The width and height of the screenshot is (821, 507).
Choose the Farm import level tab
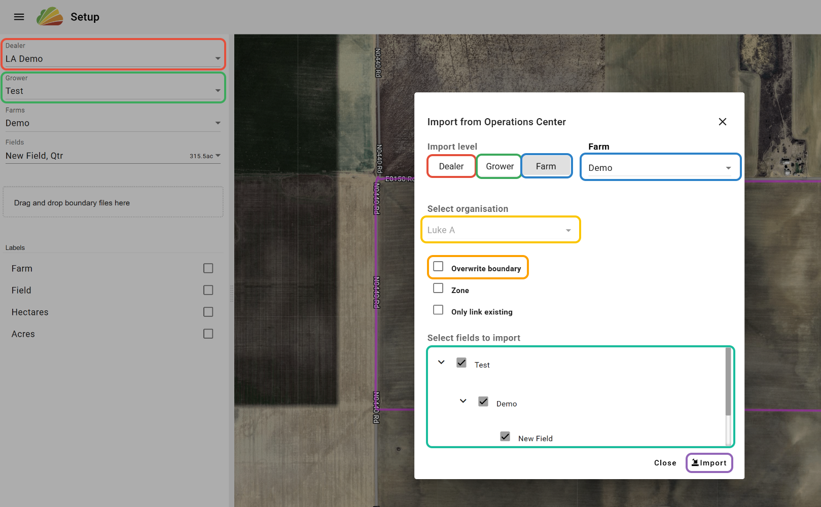(546, 166)
